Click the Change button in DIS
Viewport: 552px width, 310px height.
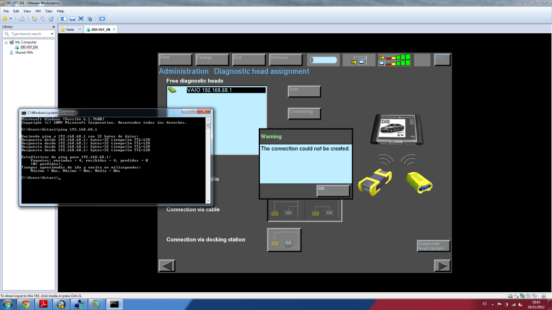tap(212, 60)
